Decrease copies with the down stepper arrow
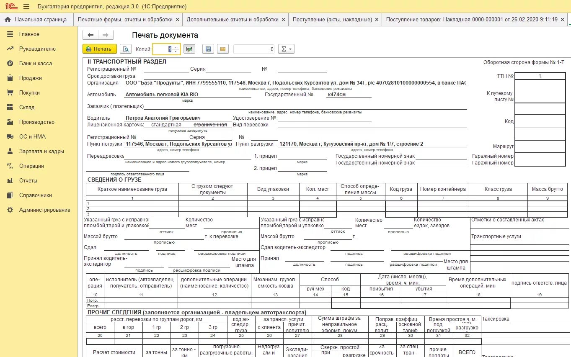571x357 pixels. 176,51
